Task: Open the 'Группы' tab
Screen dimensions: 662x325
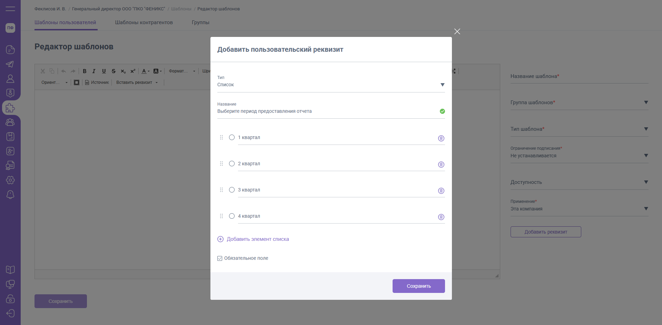Action: (x=200, y=22)
